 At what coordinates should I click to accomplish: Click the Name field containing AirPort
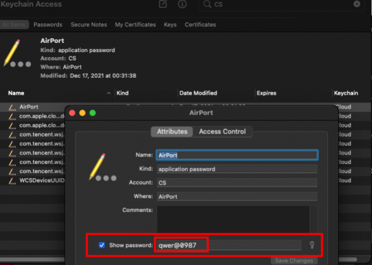[237, 155]
